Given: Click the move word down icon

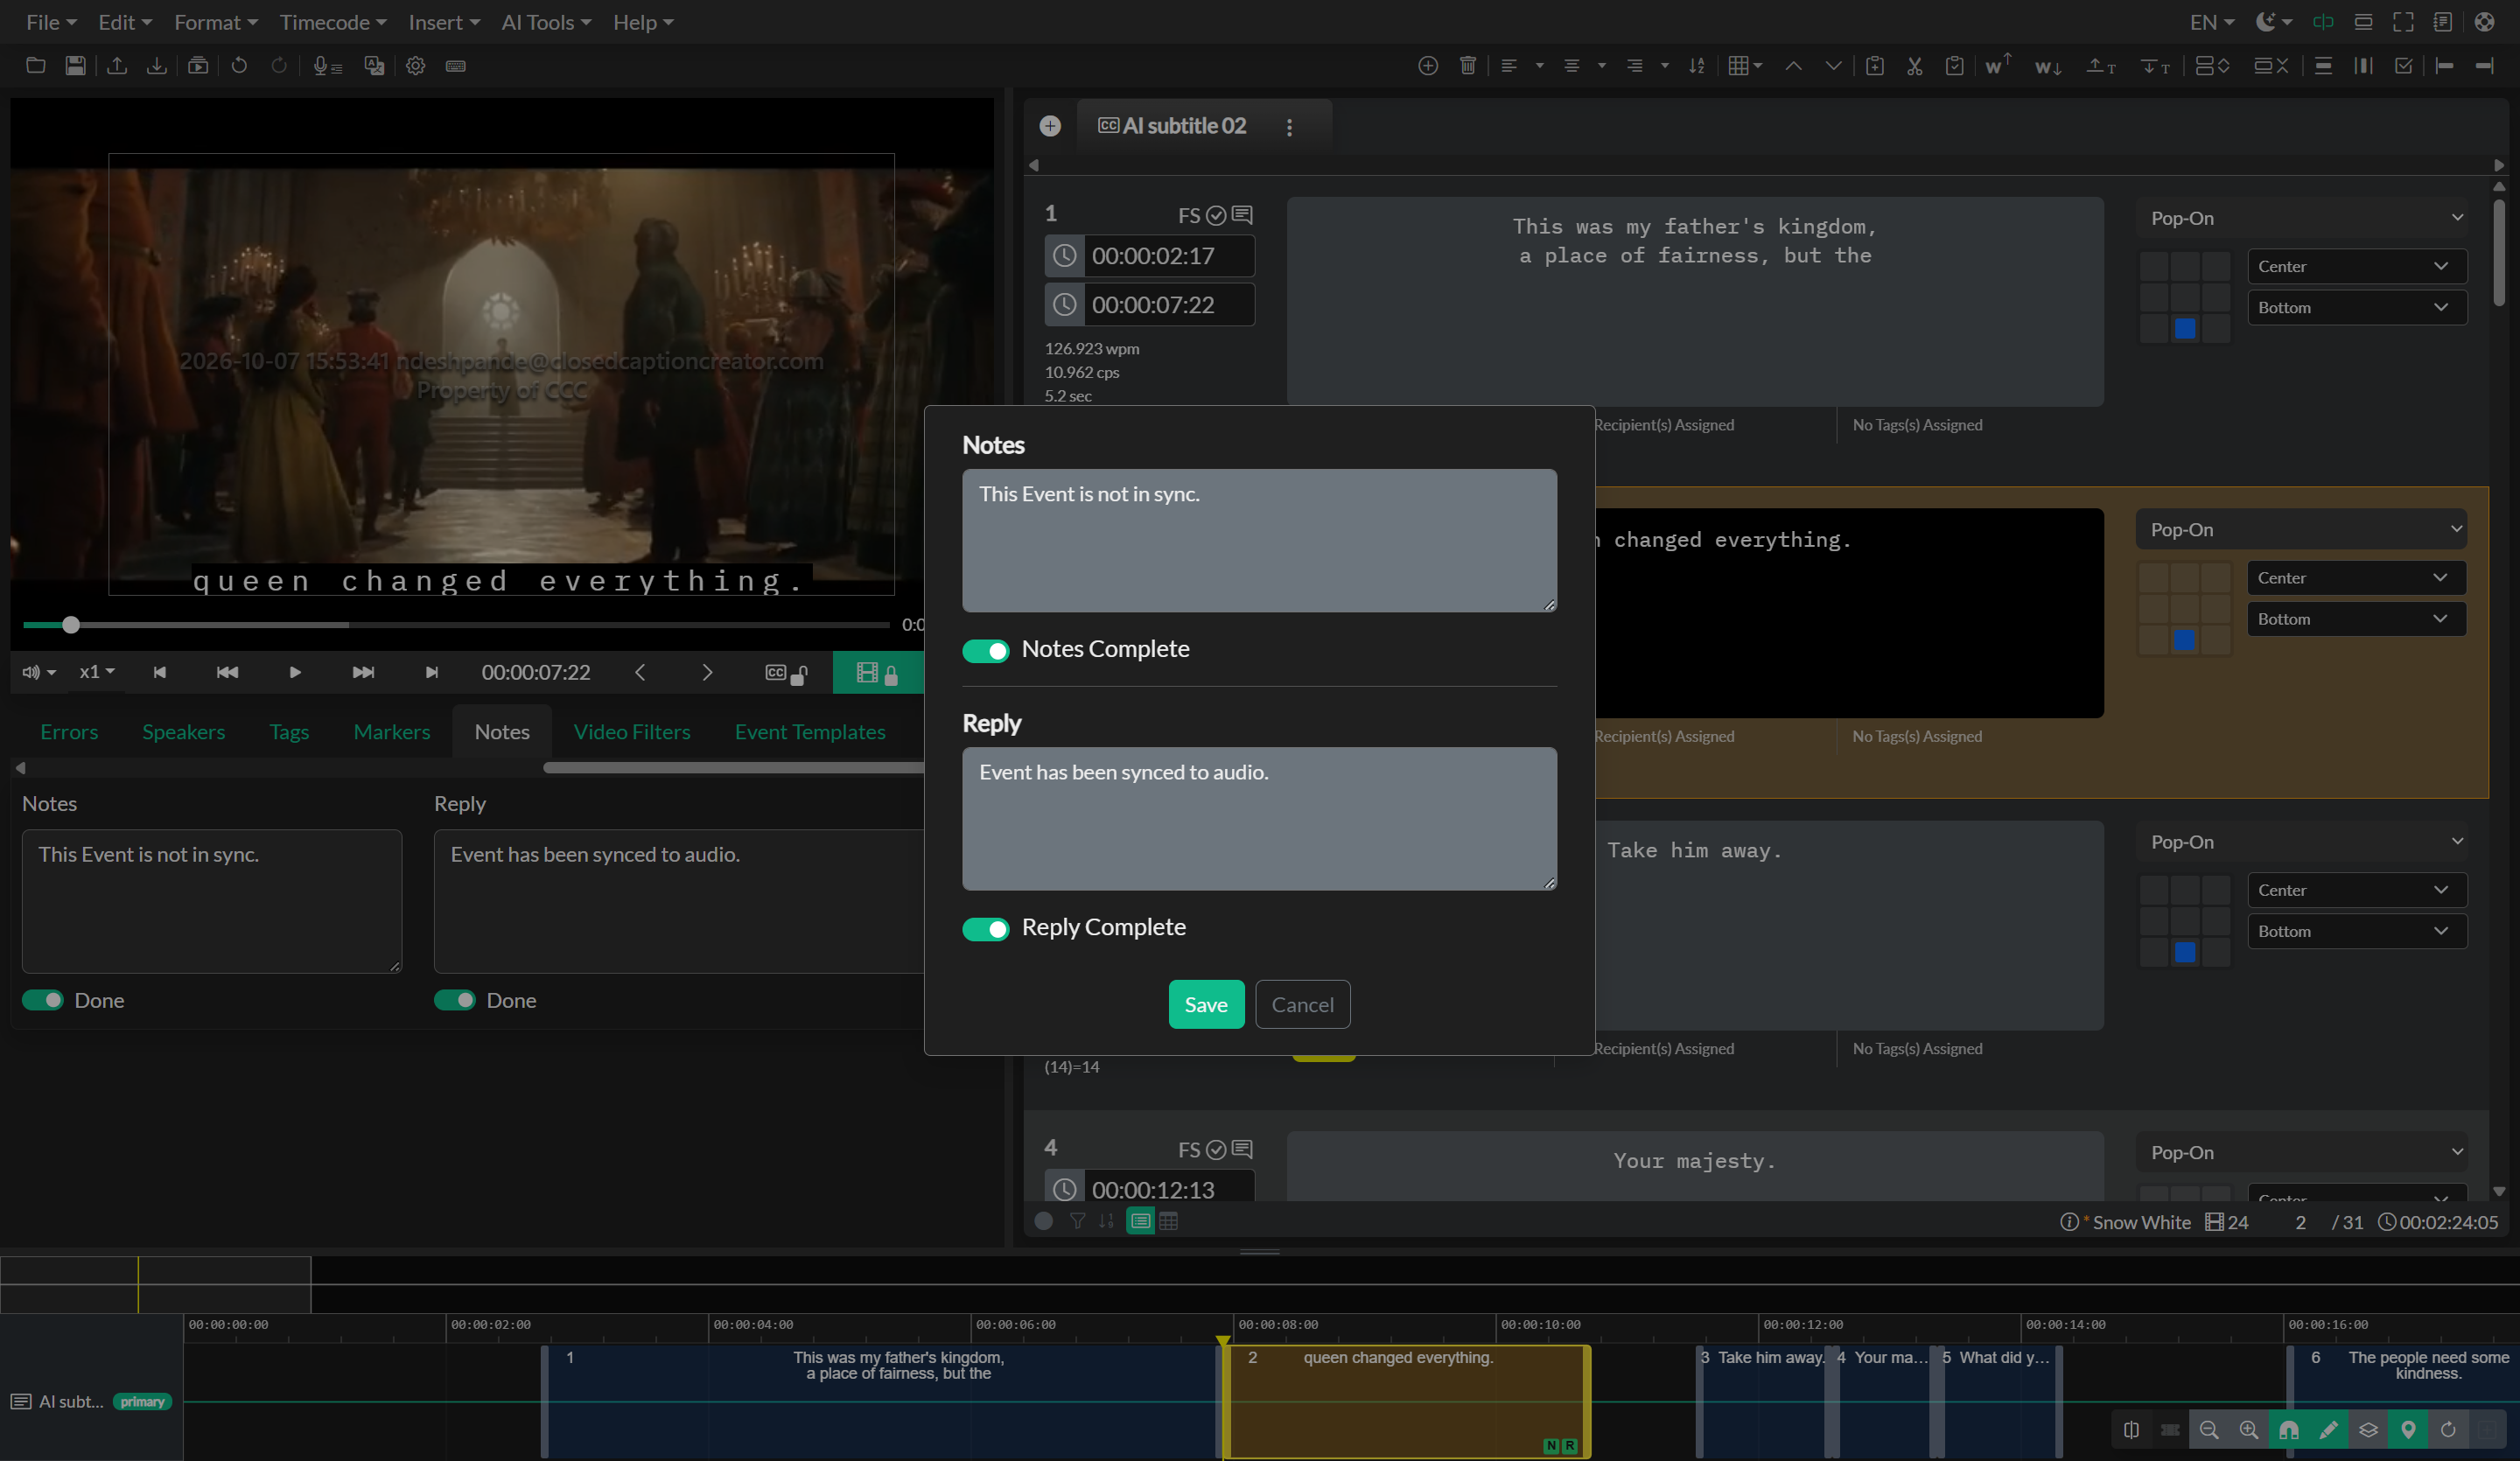Looking at the screenshot, I should 2048,66.
